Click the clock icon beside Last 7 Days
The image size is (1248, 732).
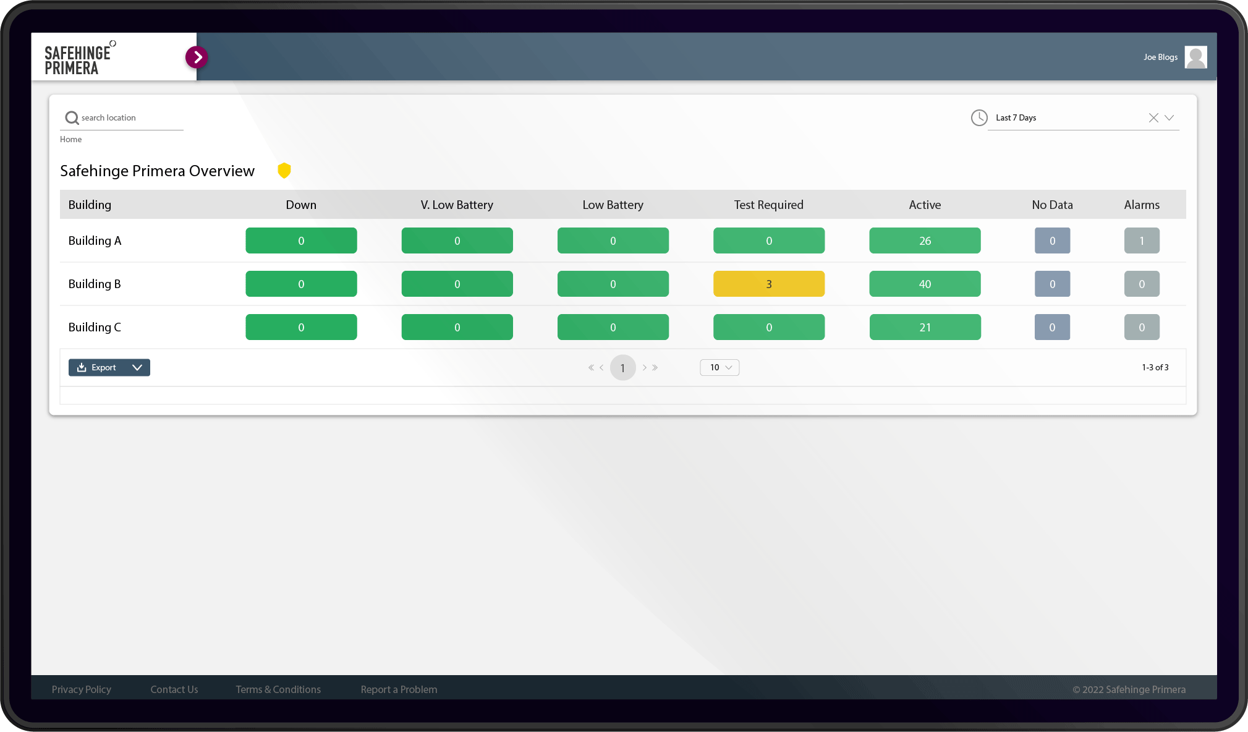click(x=979, y=117)
